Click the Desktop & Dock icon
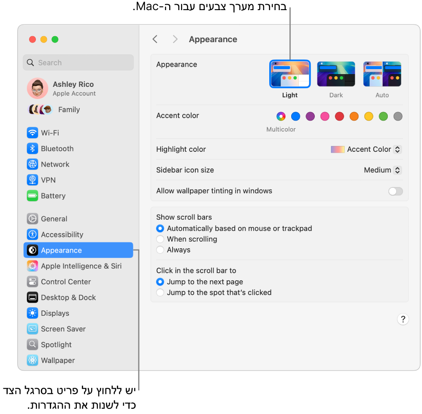Image resolution: width=422 pixels, height=414 pixels. pos(32,297)
